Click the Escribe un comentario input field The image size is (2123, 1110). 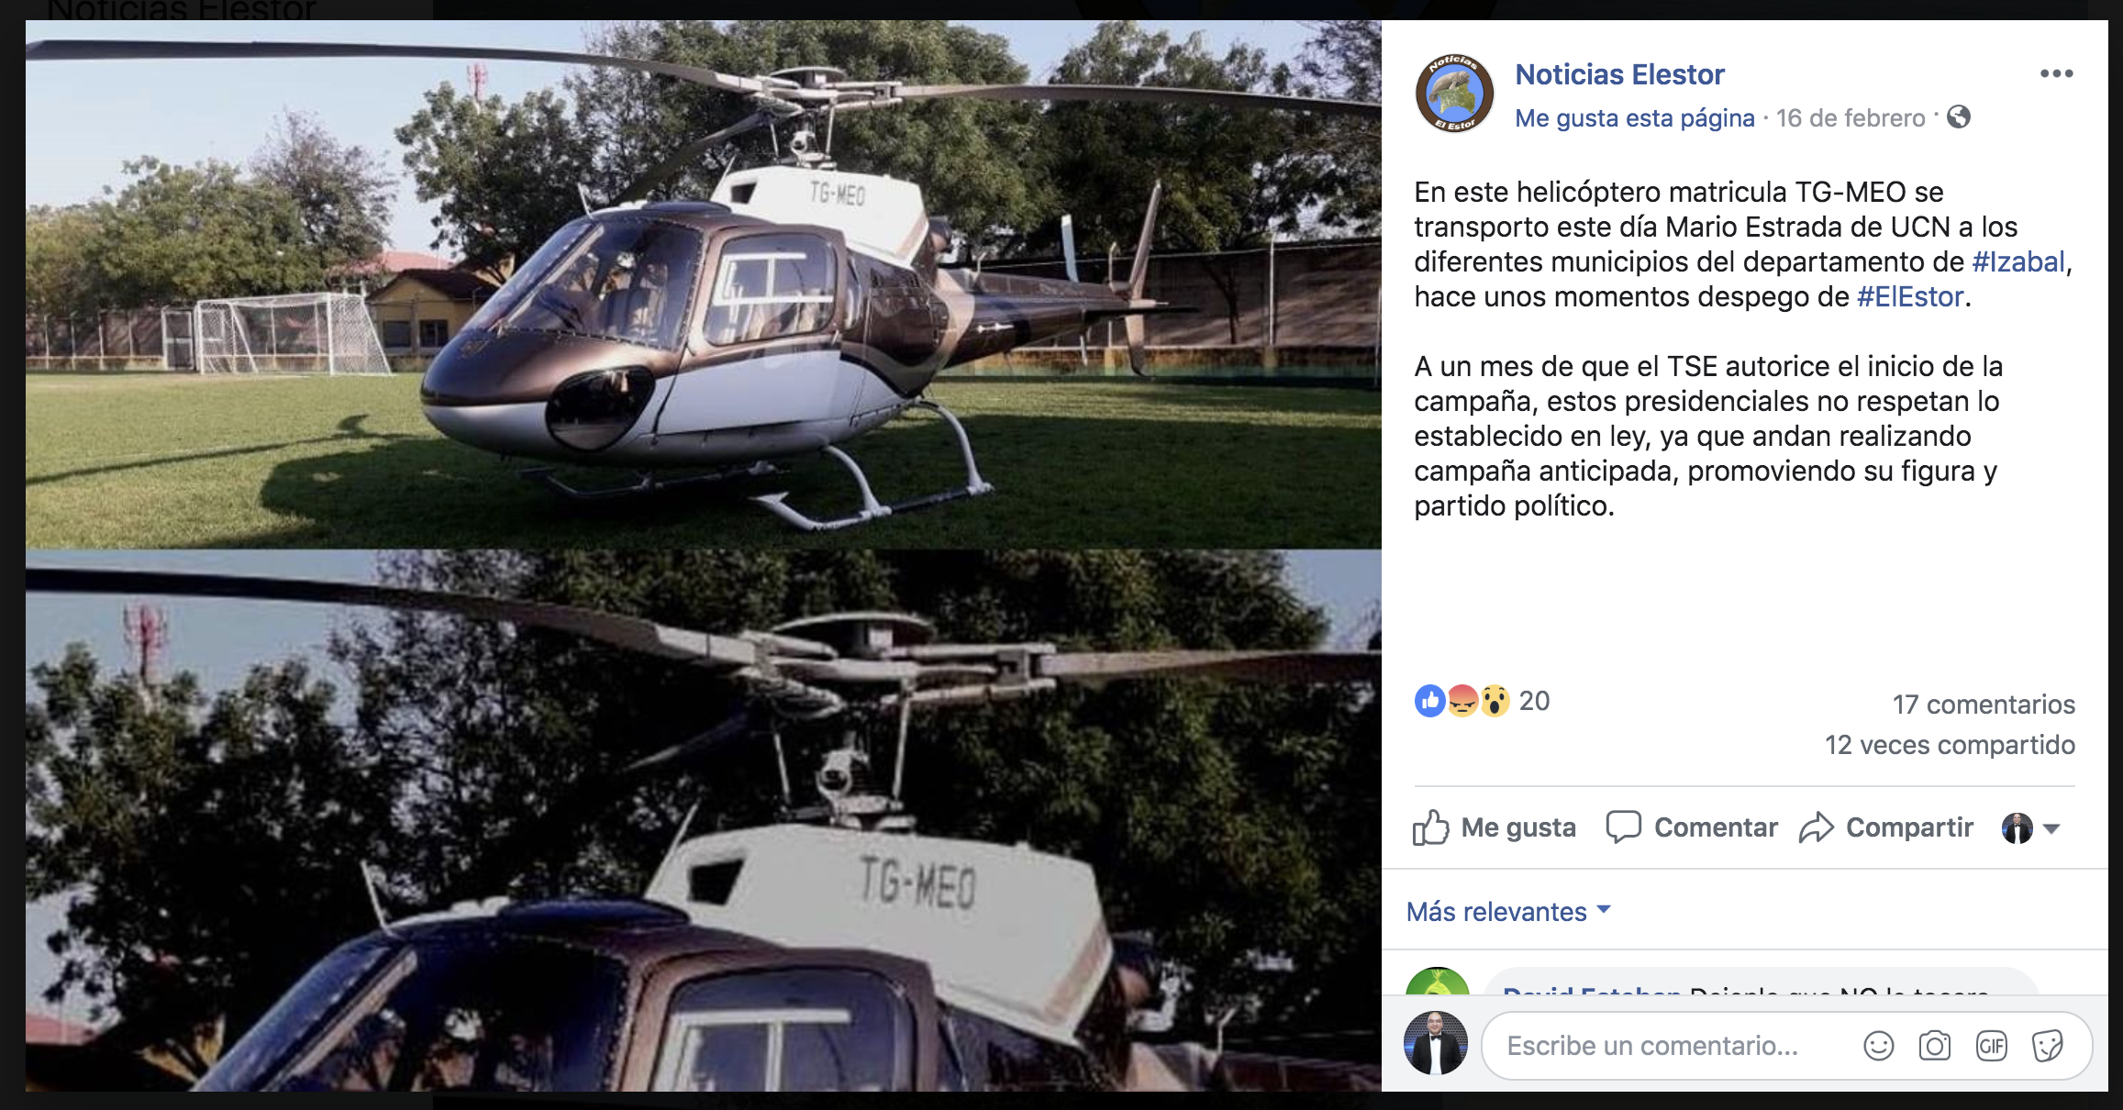(1670, 1046)
